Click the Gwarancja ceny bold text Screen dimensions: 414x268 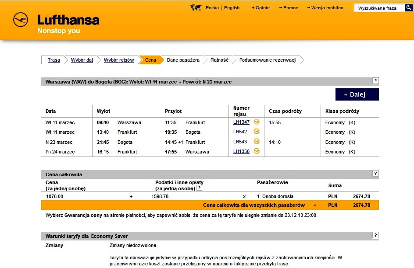pos(83,216)
